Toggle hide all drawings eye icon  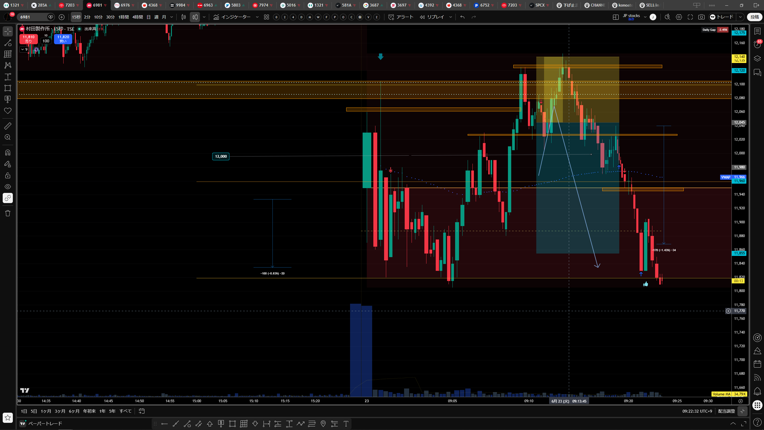click(8, 187)
